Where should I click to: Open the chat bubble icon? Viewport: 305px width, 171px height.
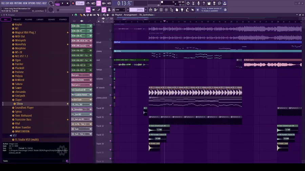point(219,3)
